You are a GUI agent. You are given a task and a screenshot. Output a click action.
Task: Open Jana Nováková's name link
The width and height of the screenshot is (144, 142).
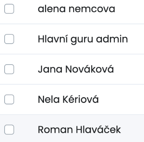point(76,69)
